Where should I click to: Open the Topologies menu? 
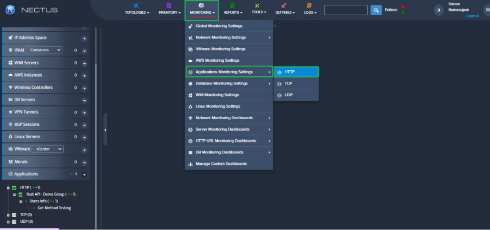click(137, 9)
